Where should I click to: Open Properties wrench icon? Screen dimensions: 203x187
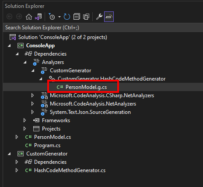tap(99, 17)
